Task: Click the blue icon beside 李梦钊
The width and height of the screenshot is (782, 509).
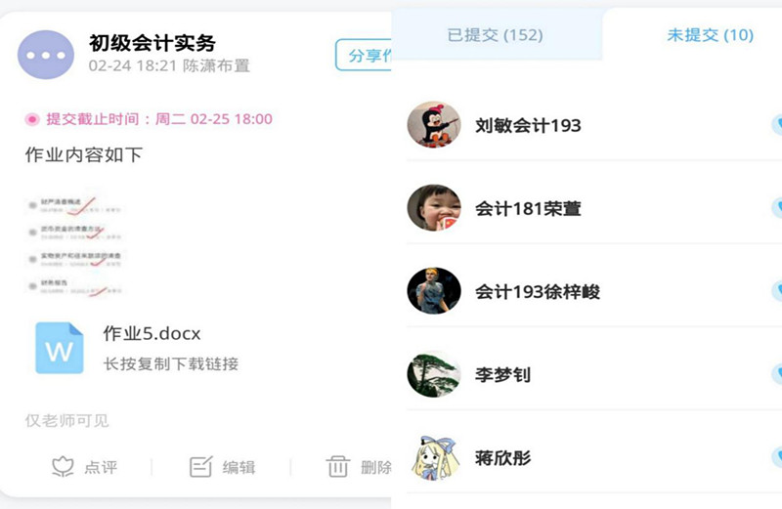Action: click(x=777, y=374)
